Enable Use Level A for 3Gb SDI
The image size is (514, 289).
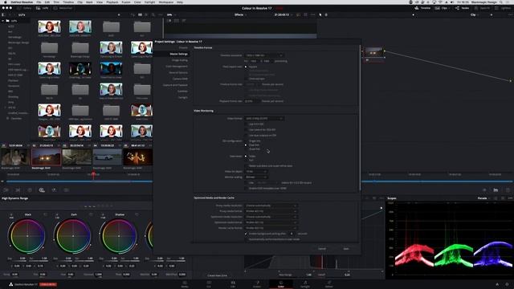[x=246, y=130]
